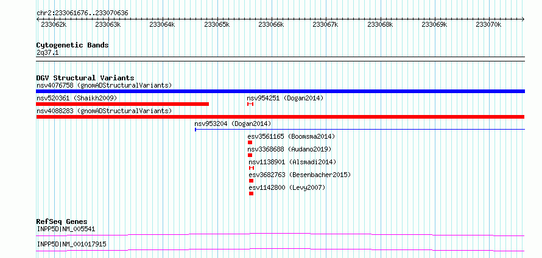This screenshot has height=258, width=542.
Task: Select the esv1142800 (Levy2007) red square
Action: [252, 193]
